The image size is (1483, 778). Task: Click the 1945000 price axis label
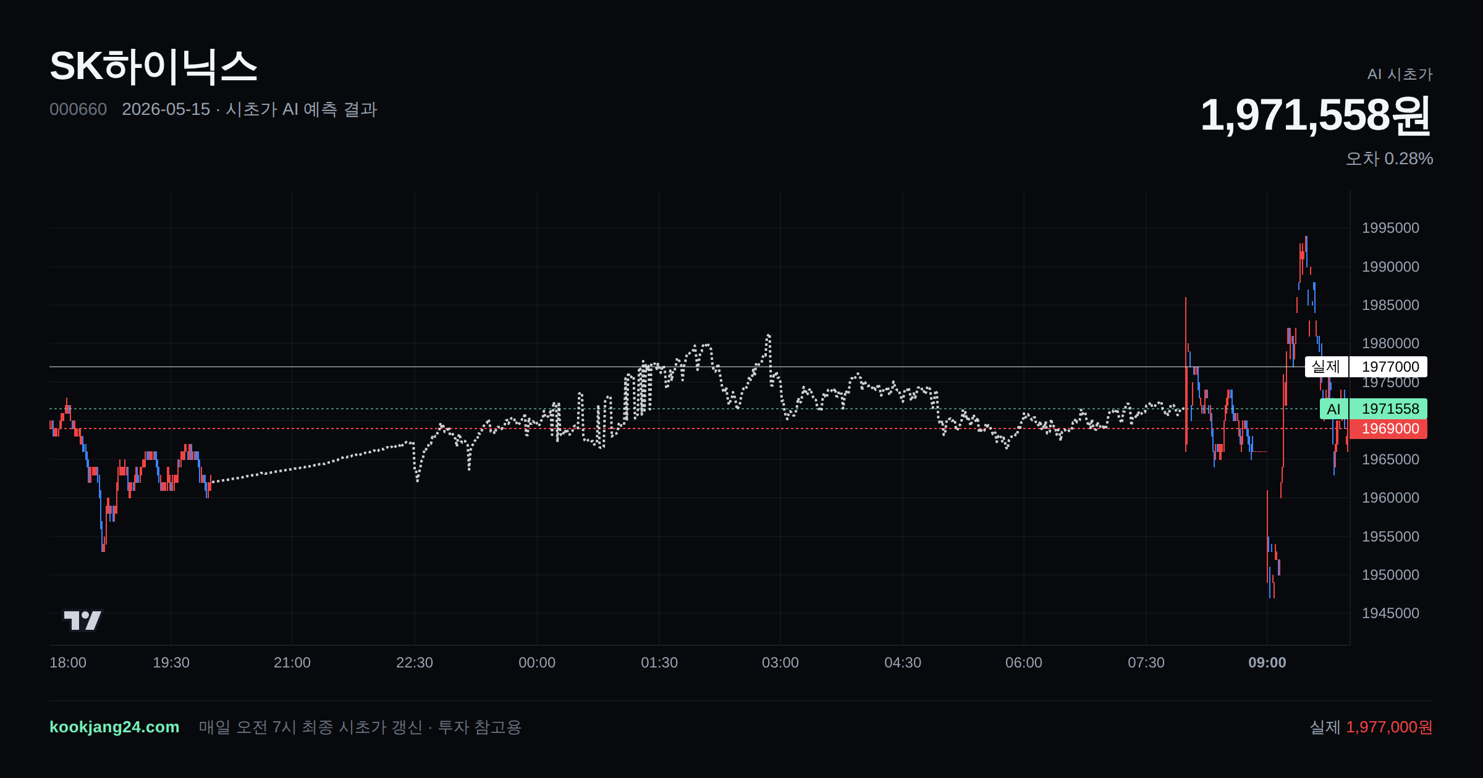pos(1390,613)
